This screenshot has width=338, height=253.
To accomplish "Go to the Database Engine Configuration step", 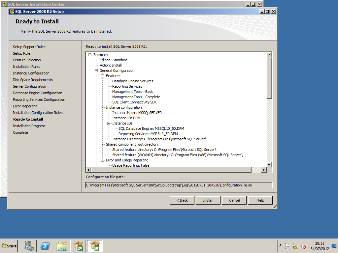I will [x=38, y=93].
